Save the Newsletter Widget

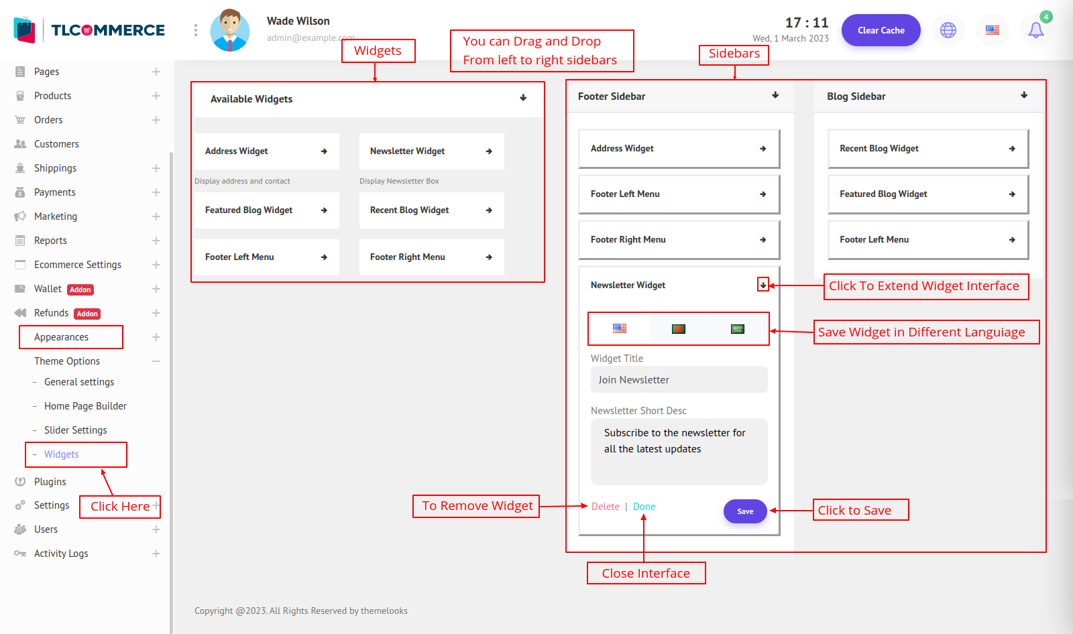tap(745, 511)
